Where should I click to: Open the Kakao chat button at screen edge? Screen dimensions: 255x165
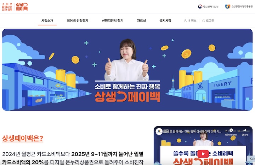point(251,159)
